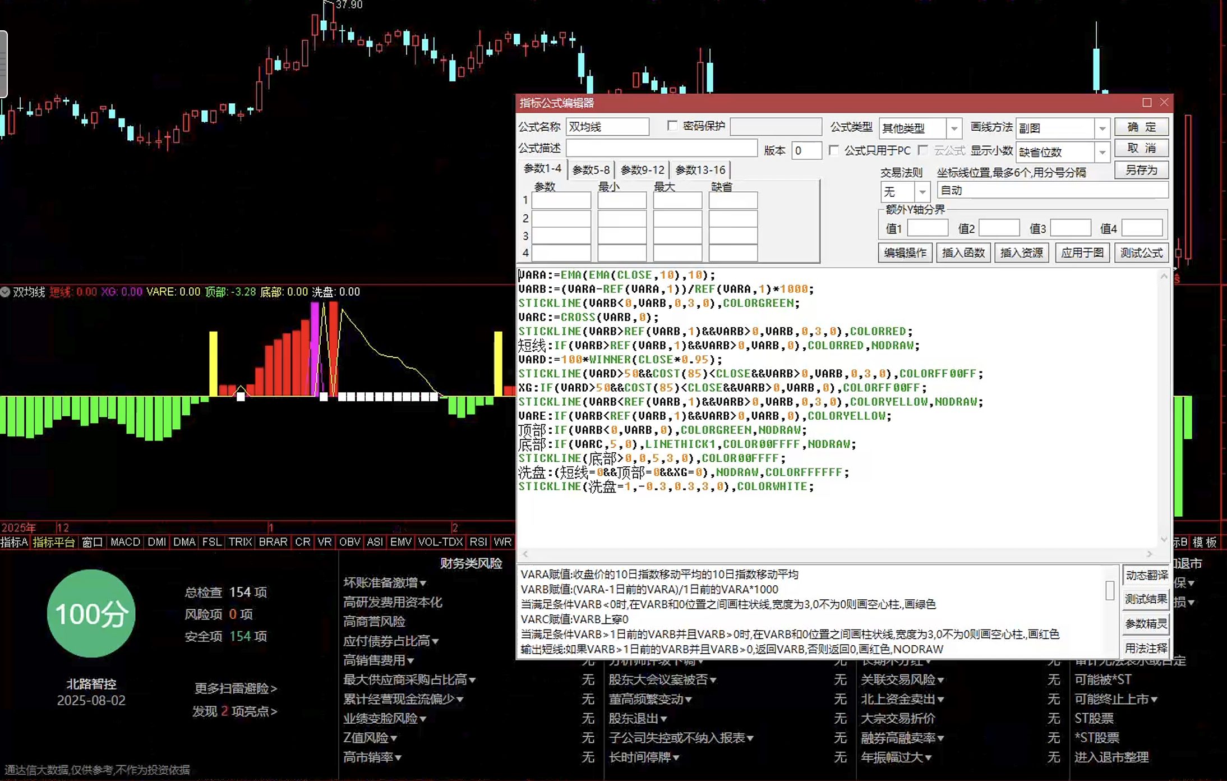Click the 编辑操作 button

pos(905,253)
